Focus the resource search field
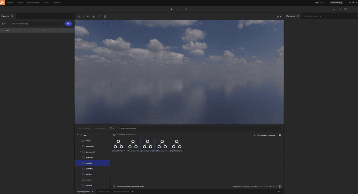This screenshot has width=358, height=194. click(x=199, y=128)
